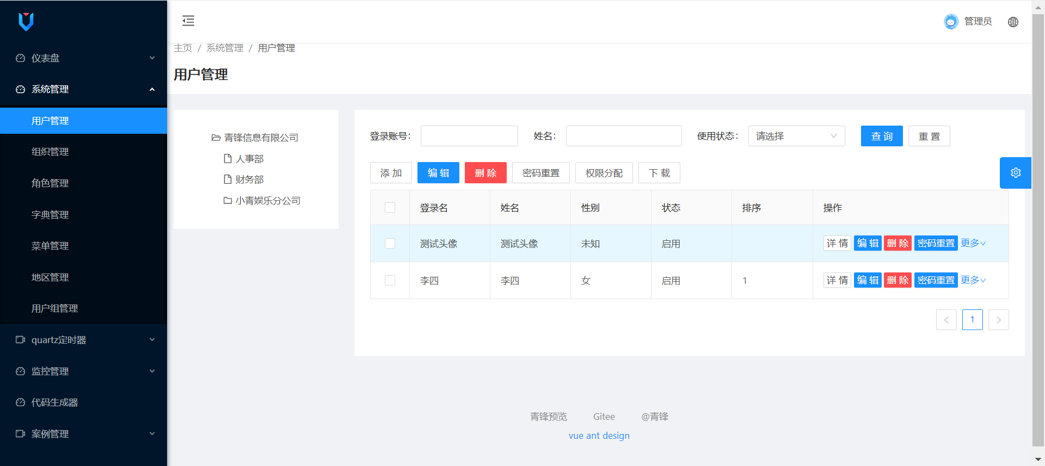The height and width of the screenshot is (466, 1045).
Task: Expand the 仪表盘 submenu chevron
Action: (x=152, y=58)
